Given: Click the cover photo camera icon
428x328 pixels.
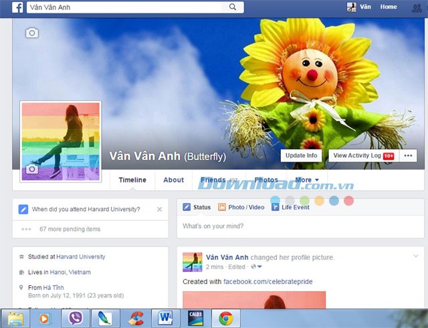Looking at the screenshot, I should pyautogui.click(x=31, y=33).
